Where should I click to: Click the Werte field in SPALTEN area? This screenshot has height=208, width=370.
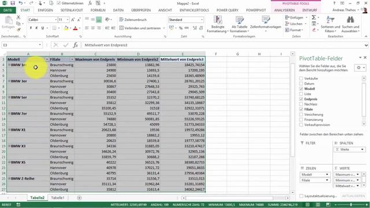coord(349,150)
